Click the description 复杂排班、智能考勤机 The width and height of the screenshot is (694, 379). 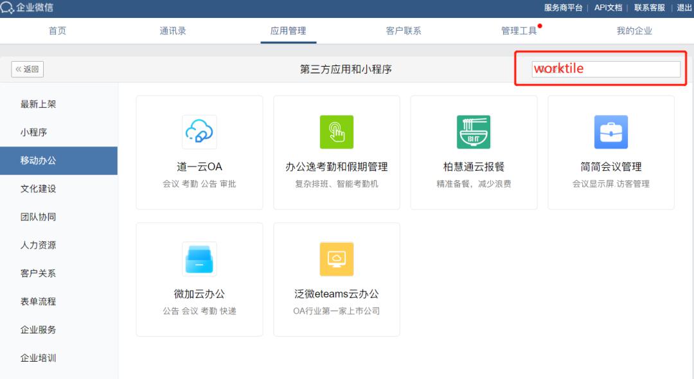(336, 184)
